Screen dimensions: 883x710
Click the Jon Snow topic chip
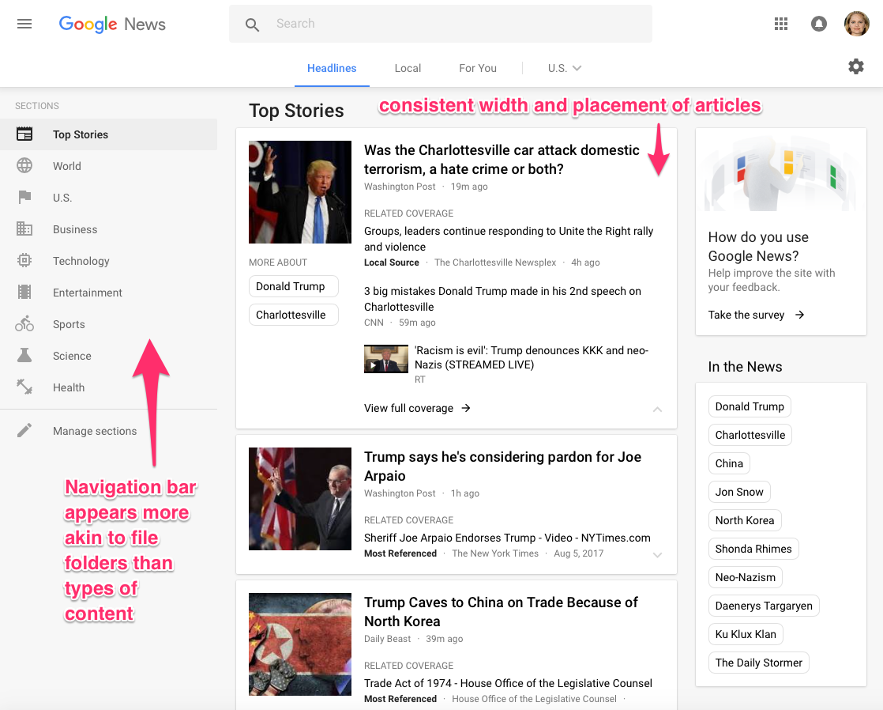click(738, 492)
